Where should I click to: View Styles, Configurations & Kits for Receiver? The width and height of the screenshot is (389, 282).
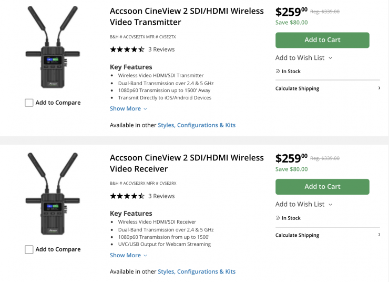[197, 272]
